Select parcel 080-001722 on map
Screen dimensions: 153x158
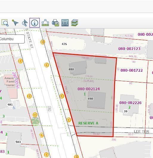[x=132, y=70]
